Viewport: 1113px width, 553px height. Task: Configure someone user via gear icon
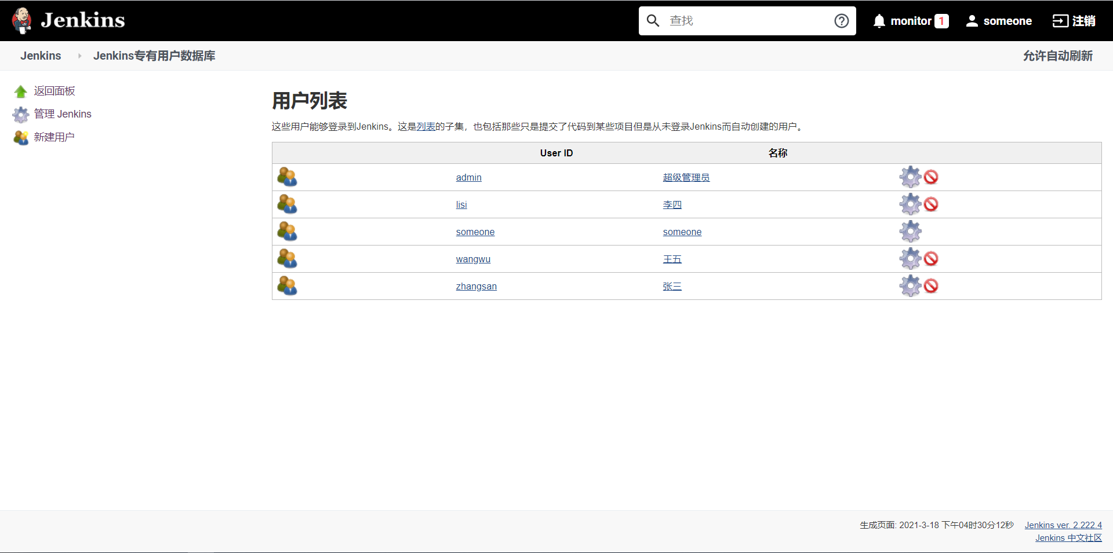click(910, 232)
